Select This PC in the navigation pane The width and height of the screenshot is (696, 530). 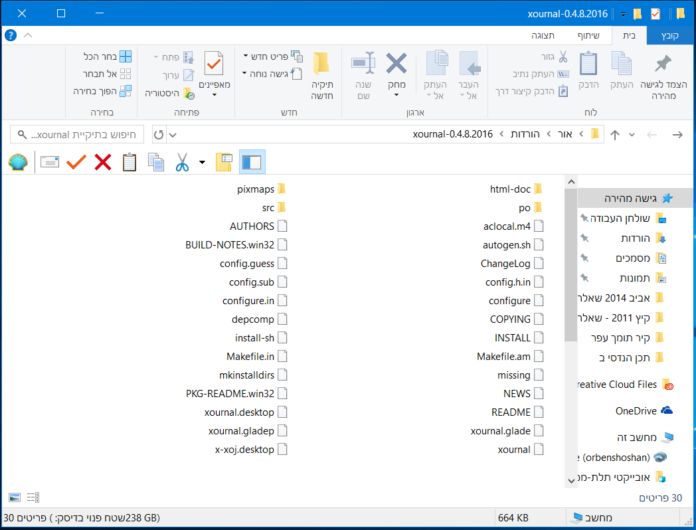(644, 437)
